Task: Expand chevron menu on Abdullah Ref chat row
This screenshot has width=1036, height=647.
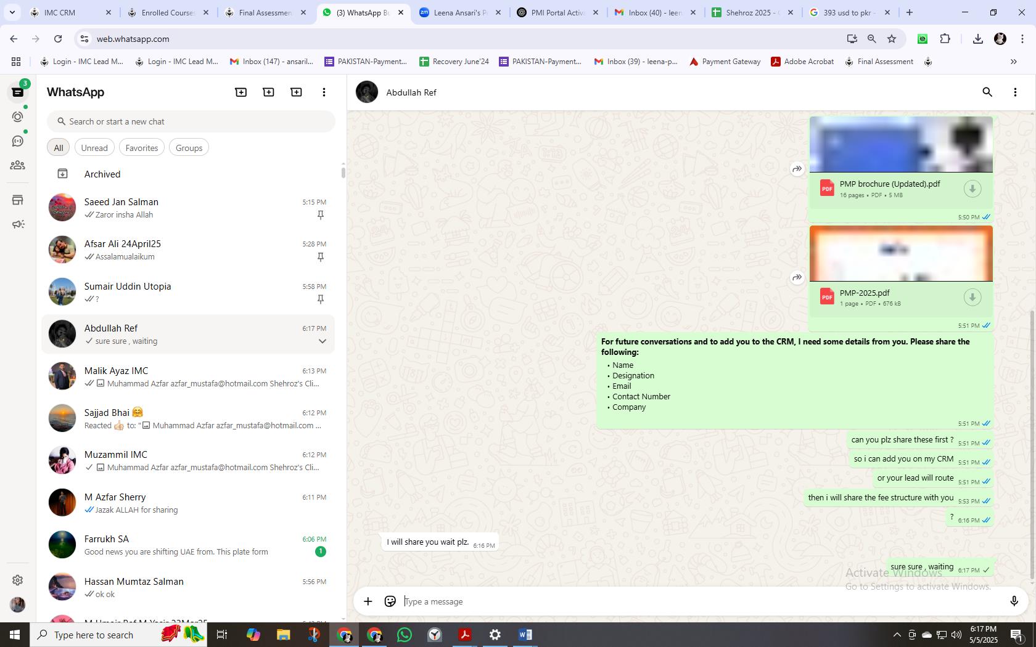Action: [322, 341]
